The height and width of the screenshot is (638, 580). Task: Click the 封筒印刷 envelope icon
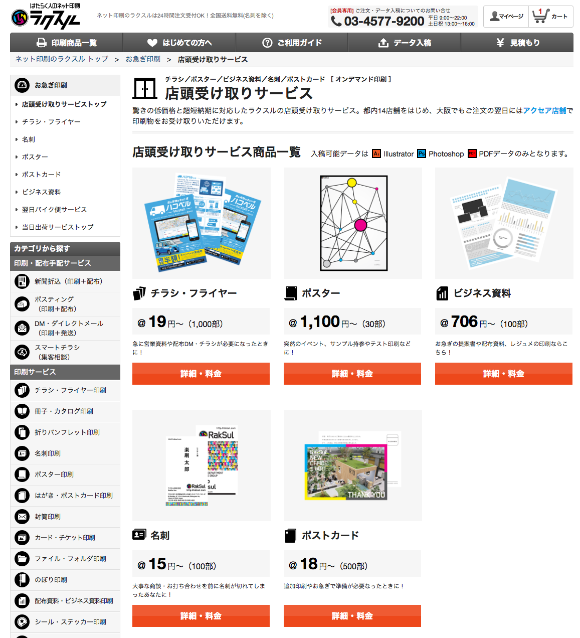pos(22,516)
